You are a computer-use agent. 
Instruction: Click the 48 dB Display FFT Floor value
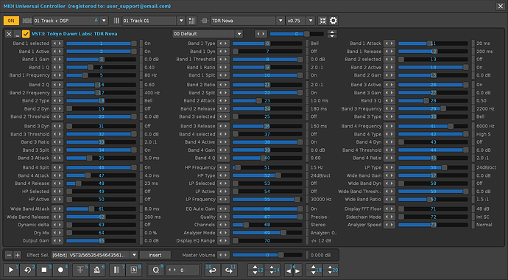point(482,209)
